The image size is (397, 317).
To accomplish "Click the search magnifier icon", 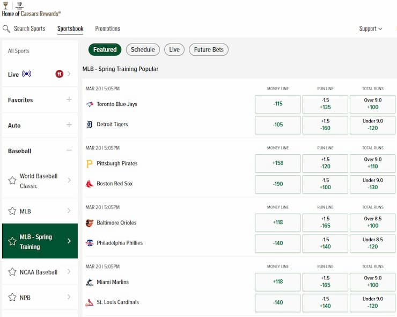I will click(6, 28).
